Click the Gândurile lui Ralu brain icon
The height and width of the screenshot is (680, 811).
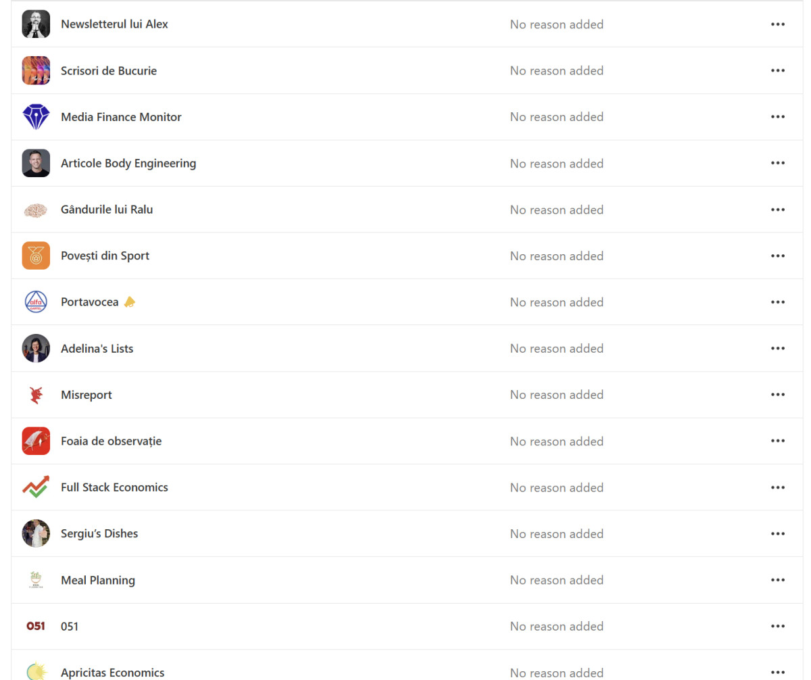[x=36, y=210]
